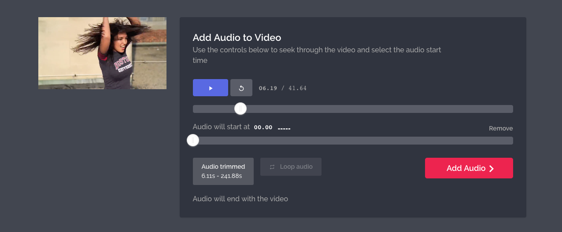
Task: Toggle the Loop audio option
Action: coord(291,167)
